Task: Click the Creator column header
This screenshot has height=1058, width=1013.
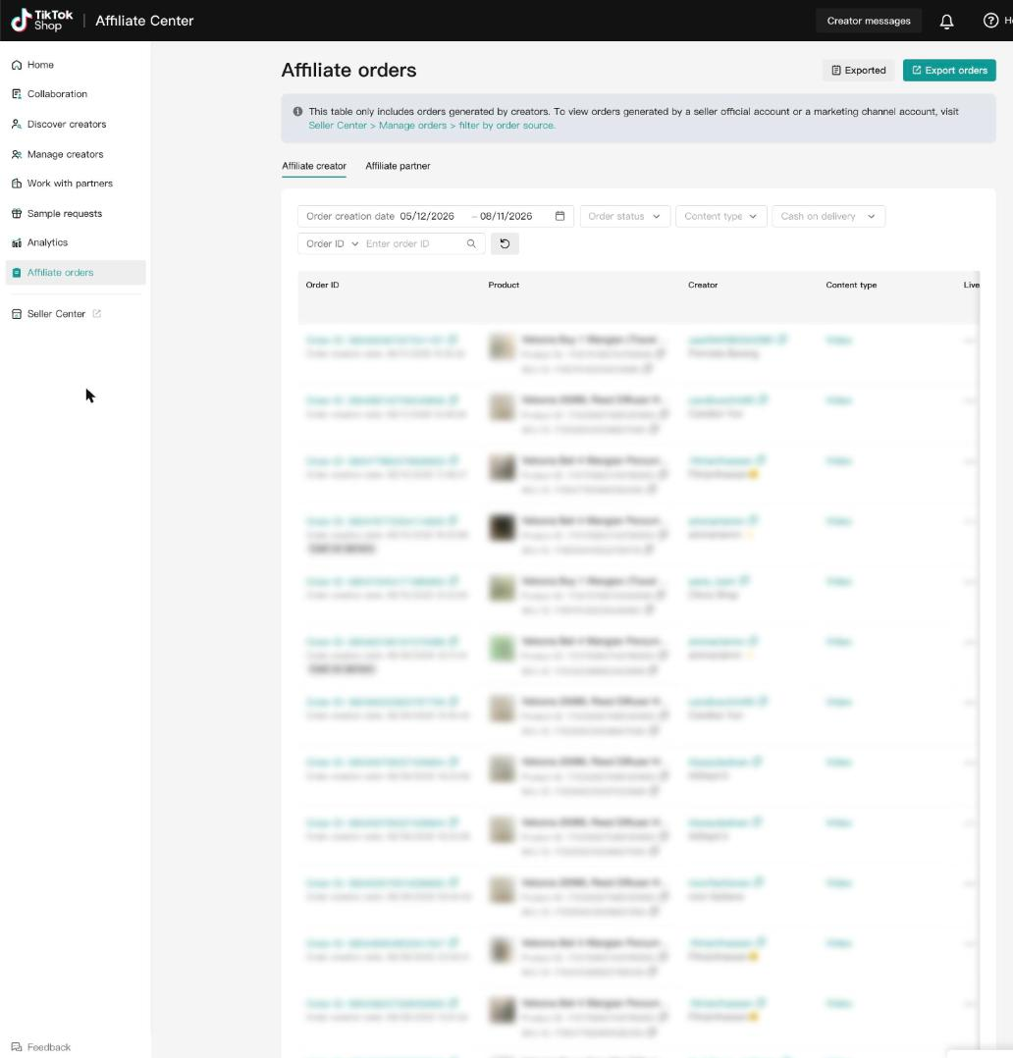Action: [x=703, y=285]
